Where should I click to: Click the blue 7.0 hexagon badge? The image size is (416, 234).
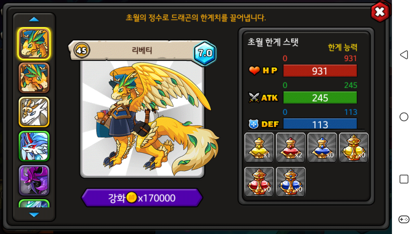click(205, 53)
